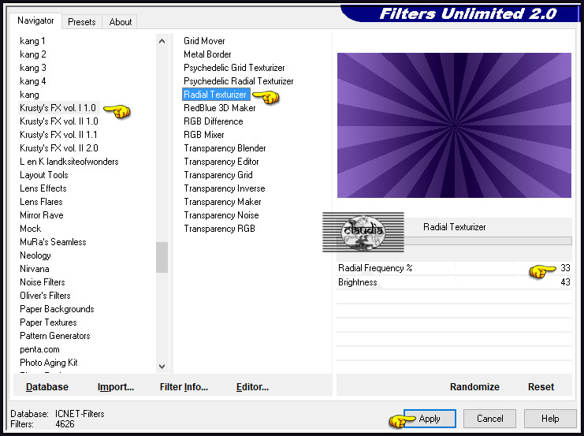Adjust the Brightness slider
The height and width of the screenshot is (436, 584).
[454, 282]
